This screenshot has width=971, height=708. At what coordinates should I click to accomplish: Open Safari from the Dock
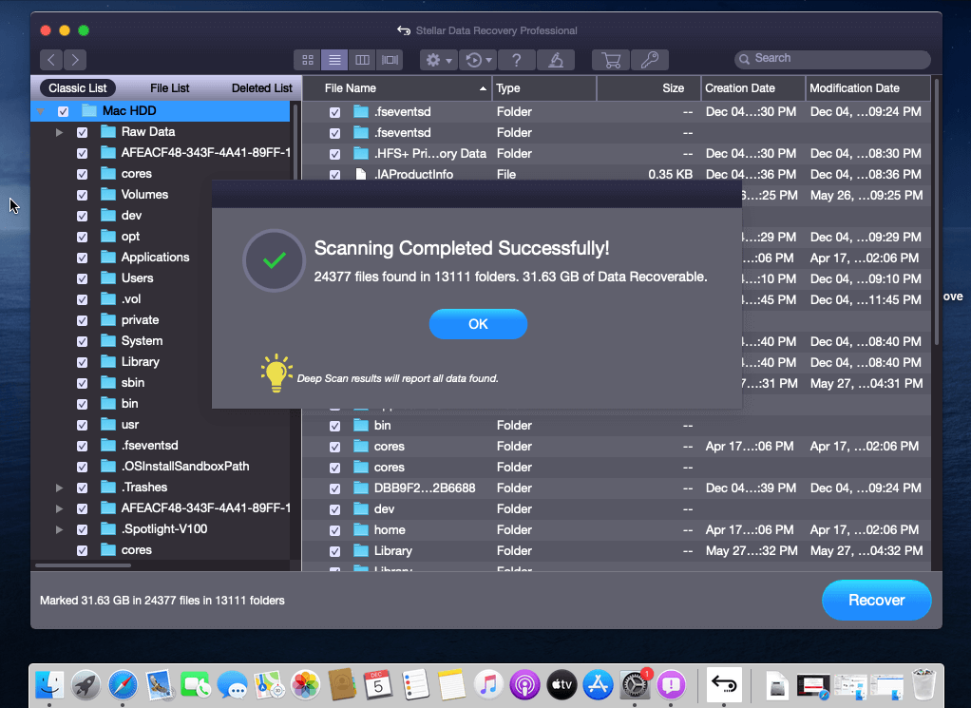coord(123,684)
